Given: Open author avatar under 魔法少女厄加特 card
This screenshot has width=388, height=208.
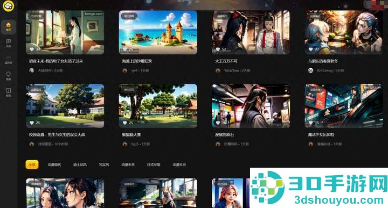Looking at the screenshot, I should click(x=310, y=144).
